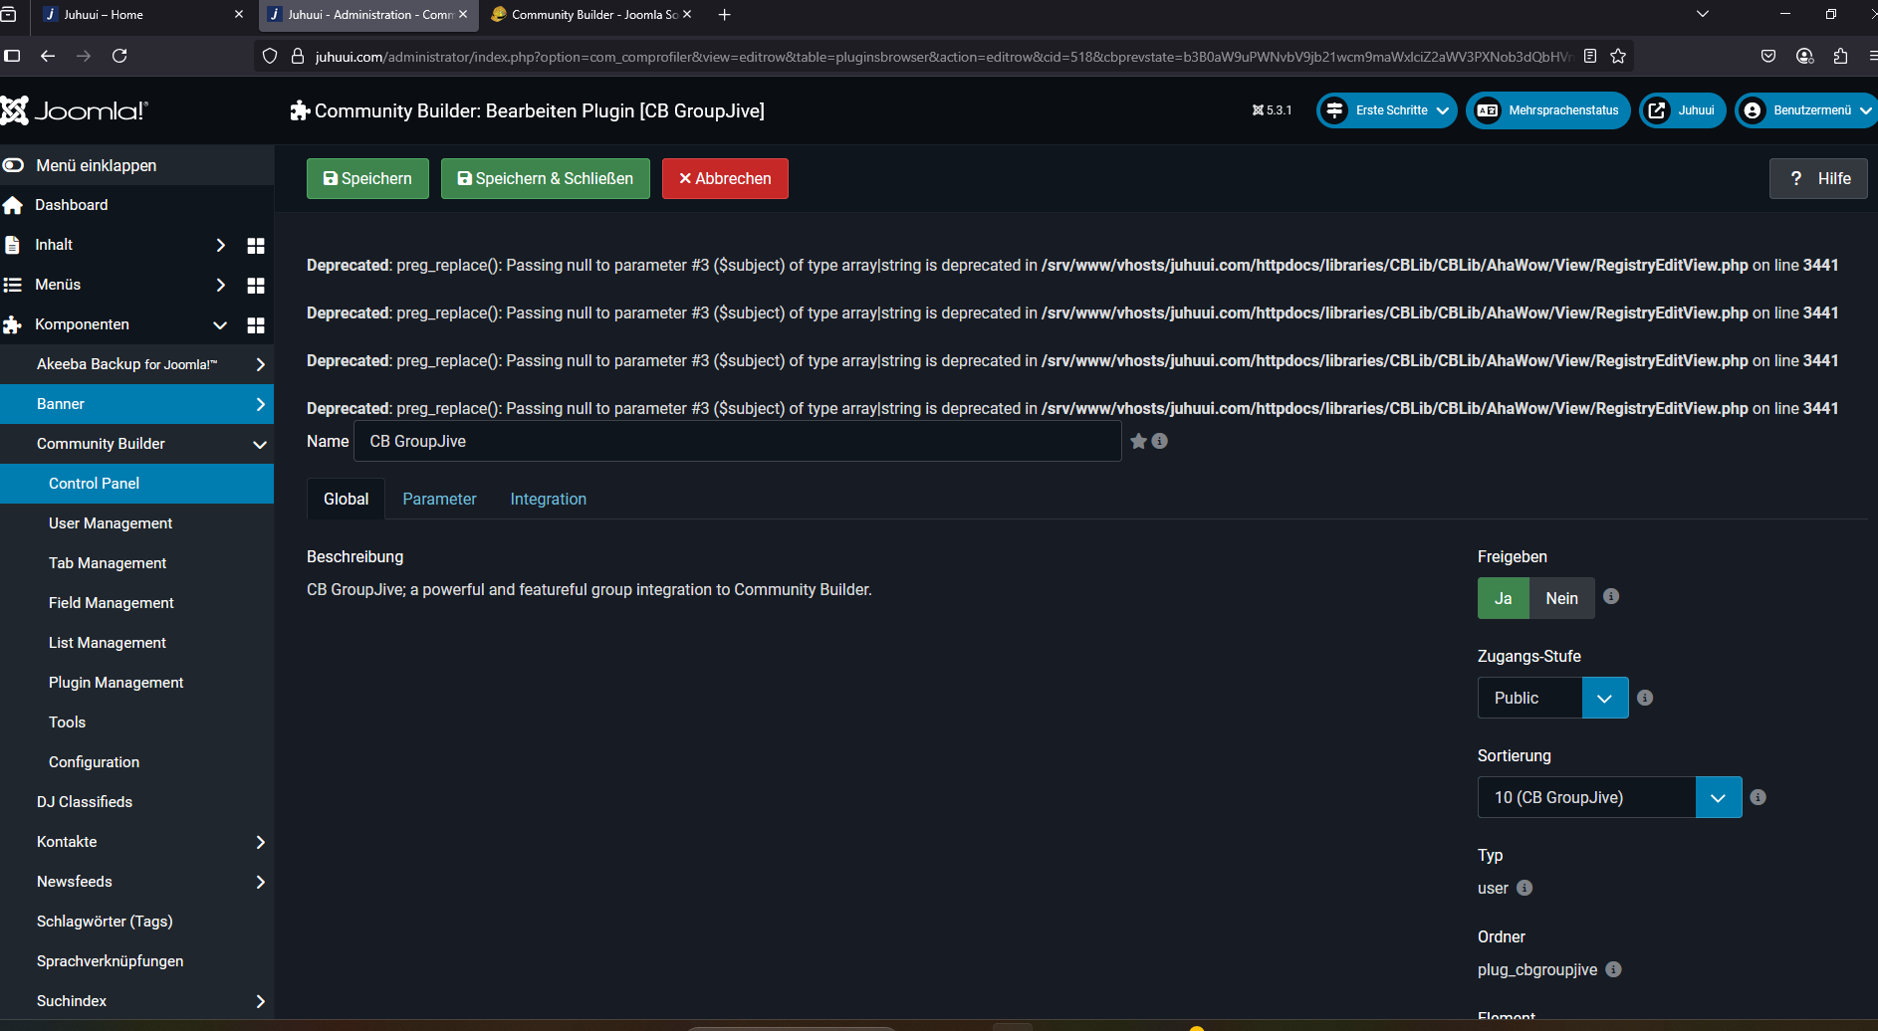Screen dimensions: 1878x1031
Task: Switch to the Global tab
Action: (346, 499)
